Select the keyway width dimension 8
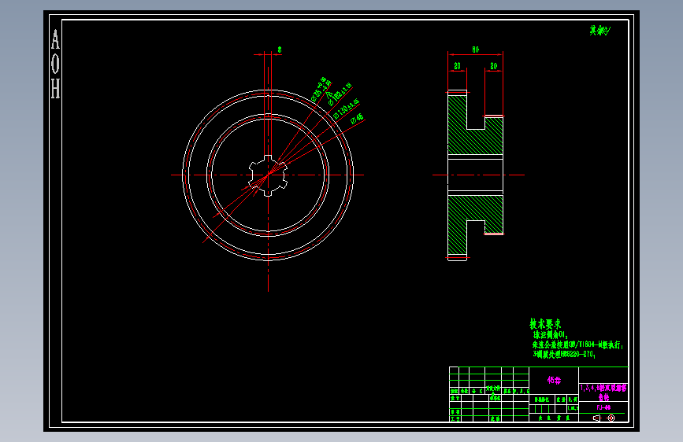 (x=280, y=50)
